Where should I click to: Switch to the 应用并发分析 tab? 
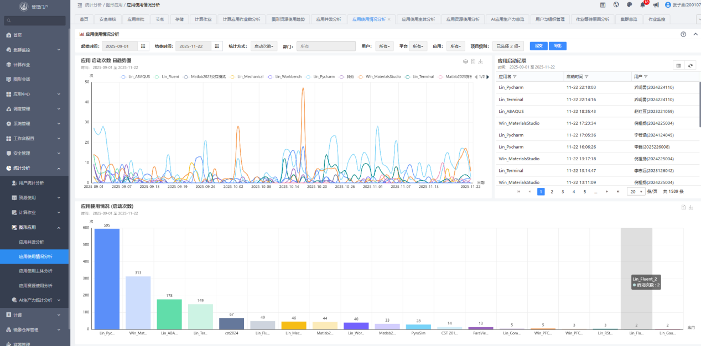tap(329, 19)
